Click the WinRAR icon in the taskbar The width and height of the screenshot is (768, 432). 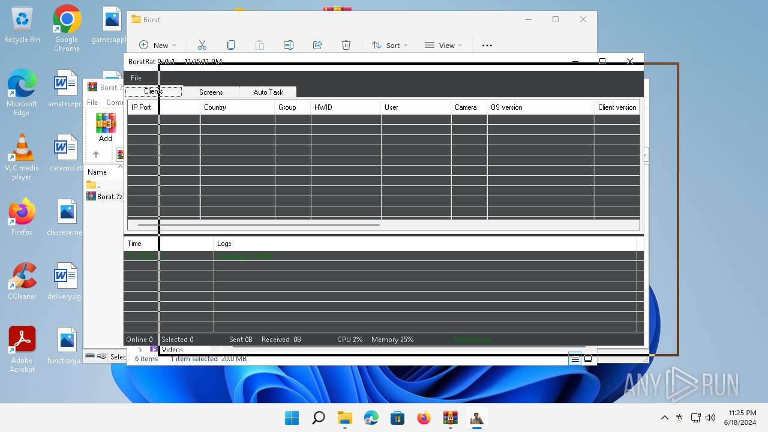click(451, 418)
